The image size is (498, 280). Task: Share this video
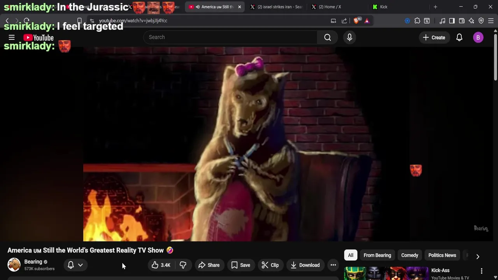click(x=209, y=265)
